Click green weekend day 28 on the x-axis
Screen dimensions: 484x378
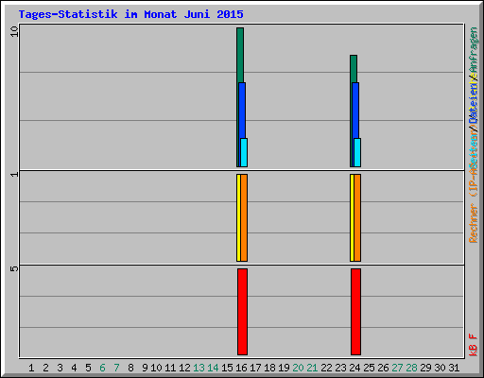point(411,368)
